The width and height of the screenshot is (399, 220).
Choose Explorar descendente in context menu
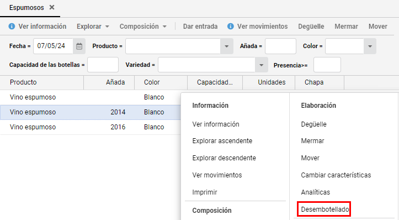coord(224,158)
